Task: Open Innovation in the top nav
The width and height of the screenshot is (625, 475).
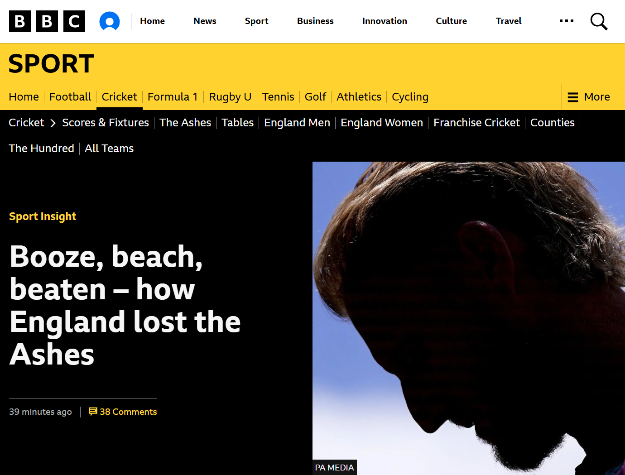Action: 385,21
